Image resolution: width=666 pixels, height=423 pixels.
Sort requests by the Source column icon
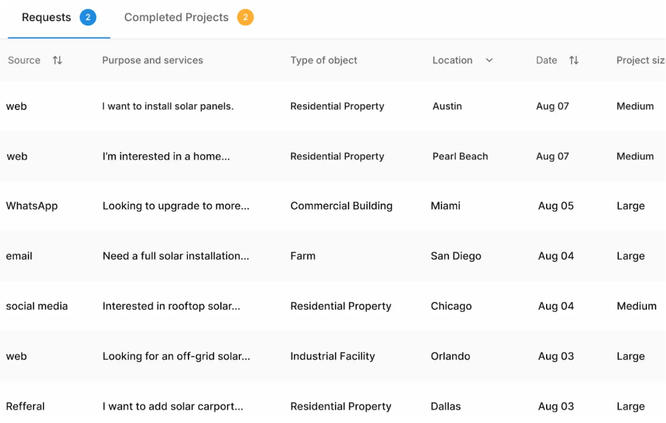pyautogui.click(x=57, y=61)
